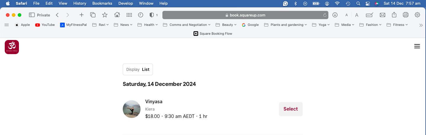Open the Plants and gardening folder
Image resolution: width=426 pixels, height=135 pixels.
click(x=286, y=25)
